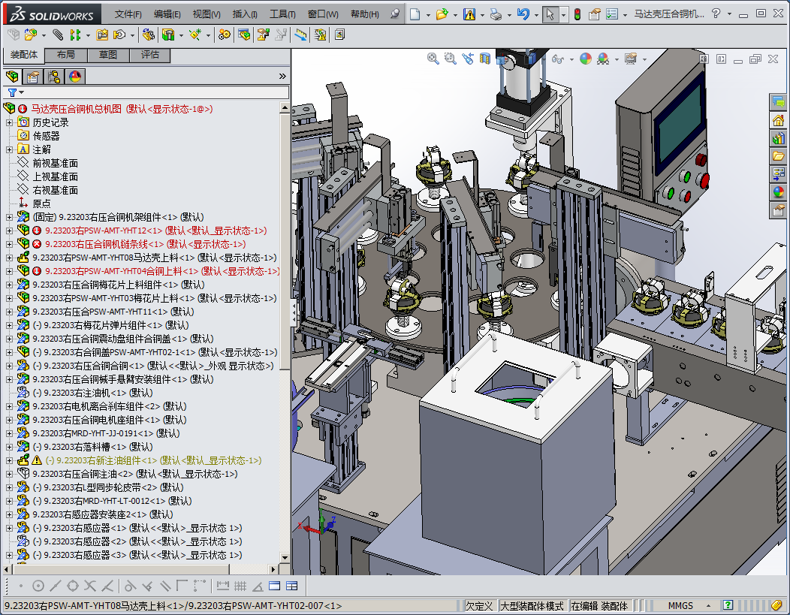Open the 插入(I) menu
The width and height of the screenshot is (790, 615).
[245, 14]
